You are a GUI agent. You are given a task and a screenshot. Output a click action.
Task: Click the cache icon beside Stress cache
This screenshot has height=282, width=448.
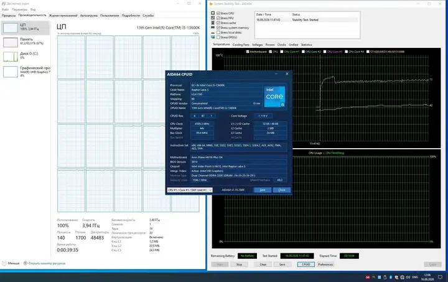[213, 22]
